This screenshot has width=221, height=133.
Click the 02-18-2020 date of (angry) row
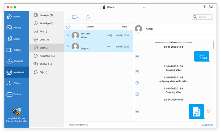coord(123,47)
